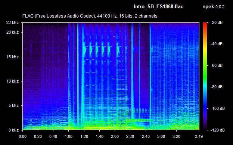Click the FLAC codec information text line
This screenshot has width=233, height=145.
coord(90,16)
